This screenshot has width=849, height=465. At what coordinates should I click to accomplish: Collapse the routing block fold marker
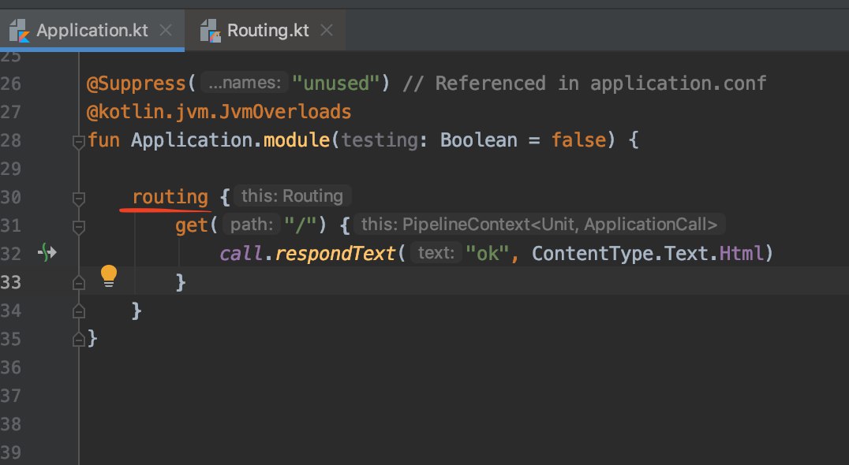click(79, 199)
